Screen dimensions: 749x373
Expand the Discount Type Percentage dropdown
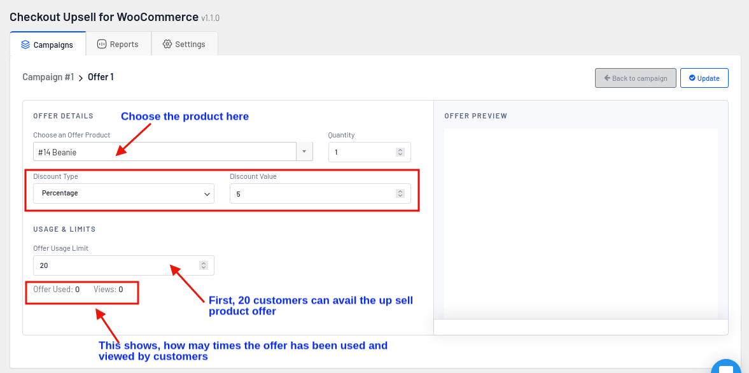pos(123,194)
